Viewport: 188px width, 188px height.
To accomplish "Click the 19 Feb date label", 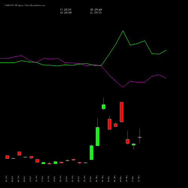I will pyautogui.click(x=55, y=179).
